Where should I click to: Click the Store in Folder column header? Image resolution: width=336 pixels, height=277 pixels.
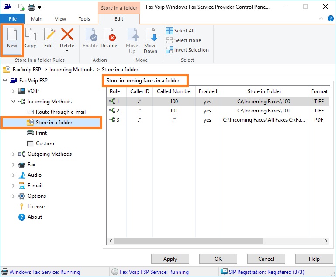264,91
